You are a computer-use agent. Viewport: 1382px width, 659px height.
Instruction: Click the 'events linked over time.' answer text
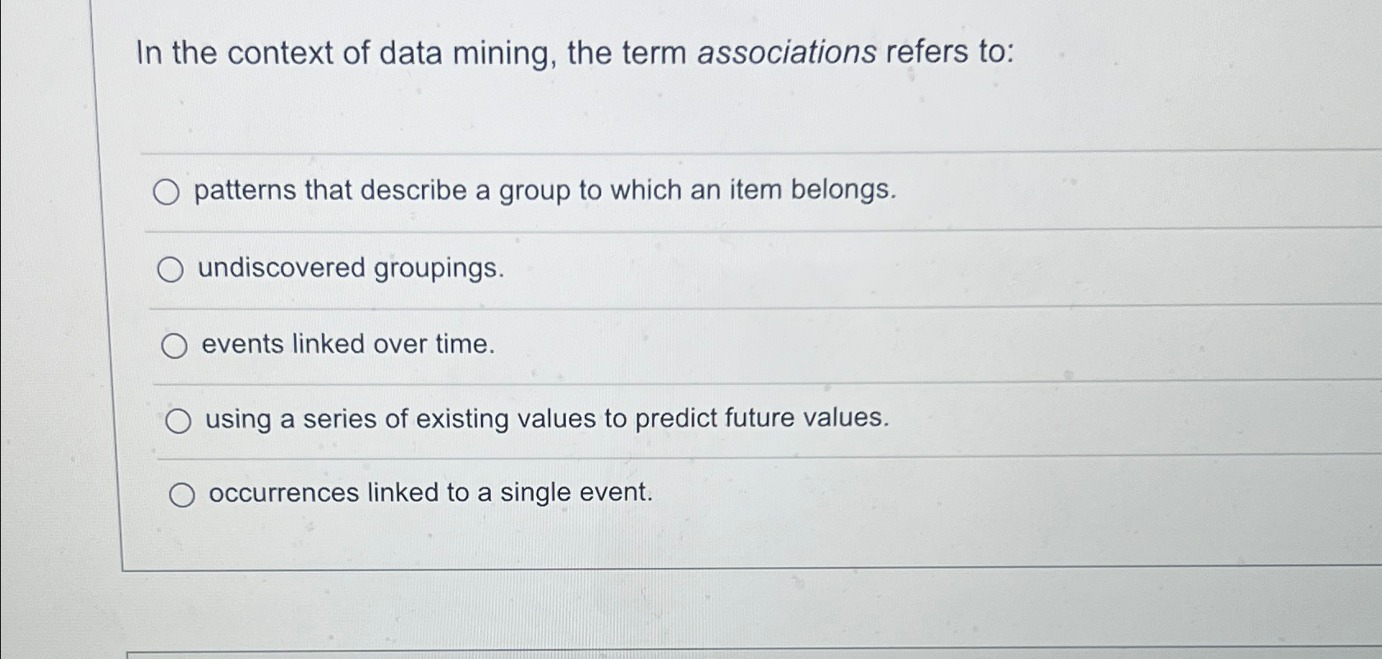[x=348, y=344]
